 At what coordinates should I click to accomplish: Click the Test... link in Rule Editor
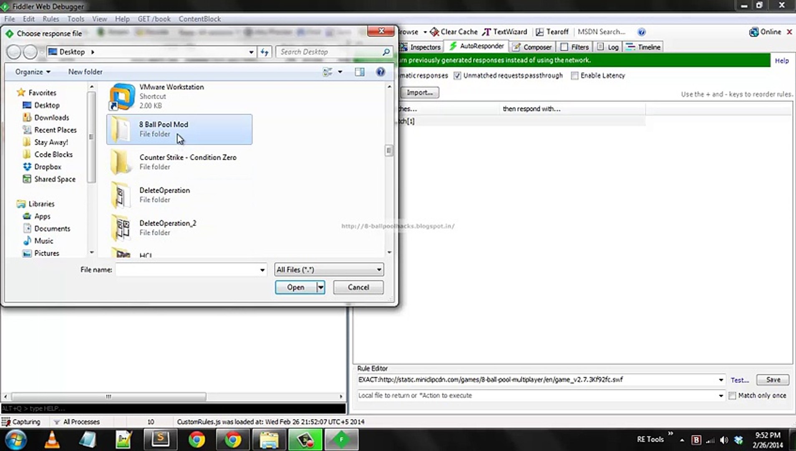pyautogui.click(x=740, y=380)
